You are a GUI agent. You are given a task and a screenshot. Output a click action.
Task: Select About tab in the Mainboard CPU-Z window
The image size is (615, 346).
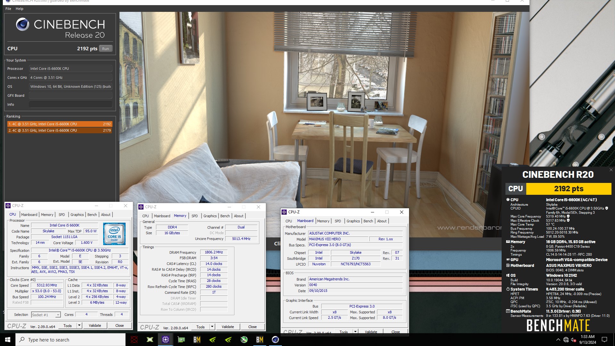(x=382, y=221)
